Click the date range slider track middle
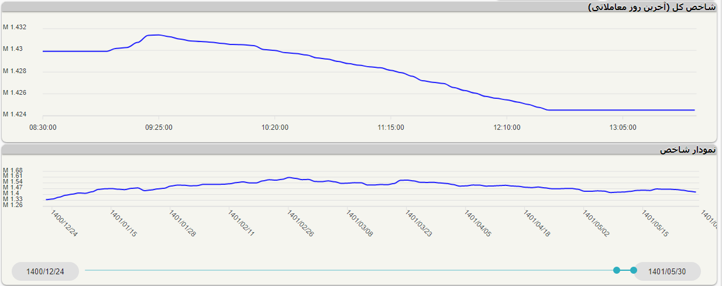Screen dimensions: 722x286 (350, 270)
